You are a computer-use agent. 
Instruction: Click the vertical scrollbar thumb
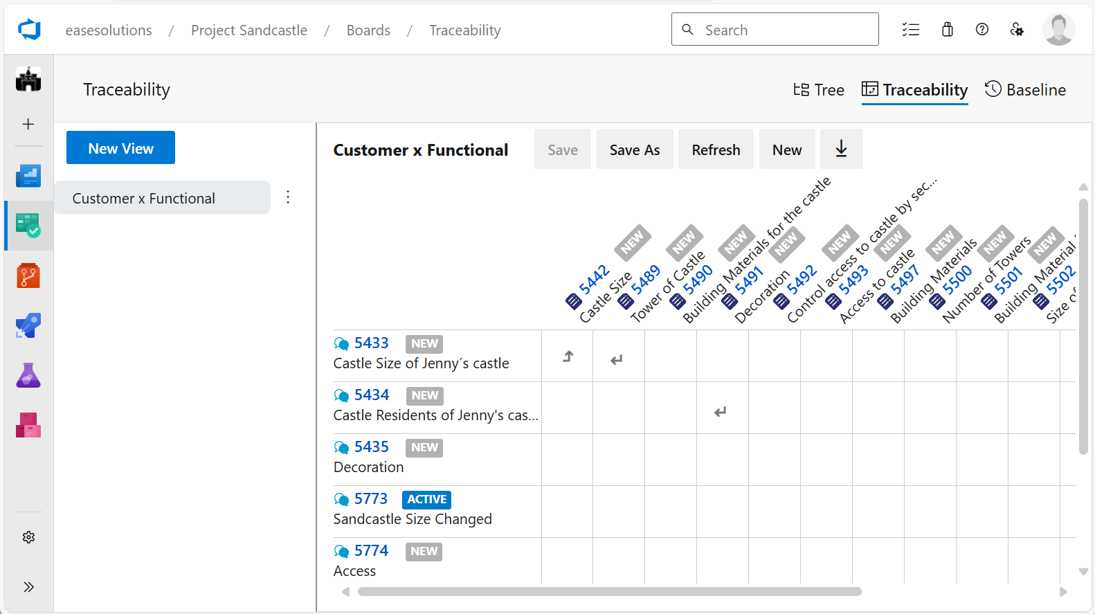pyautogui.click(x=1084, y=327)
